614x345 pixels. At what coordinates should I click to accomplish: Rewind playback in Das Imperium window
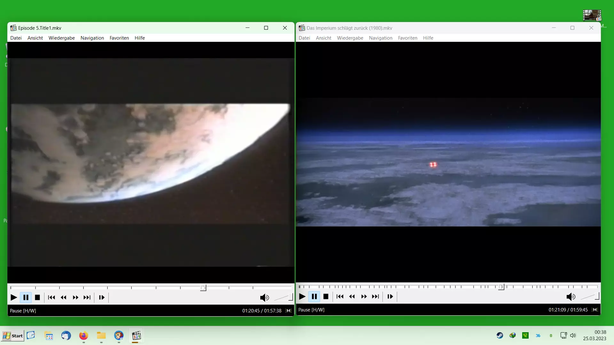[352, 296]
